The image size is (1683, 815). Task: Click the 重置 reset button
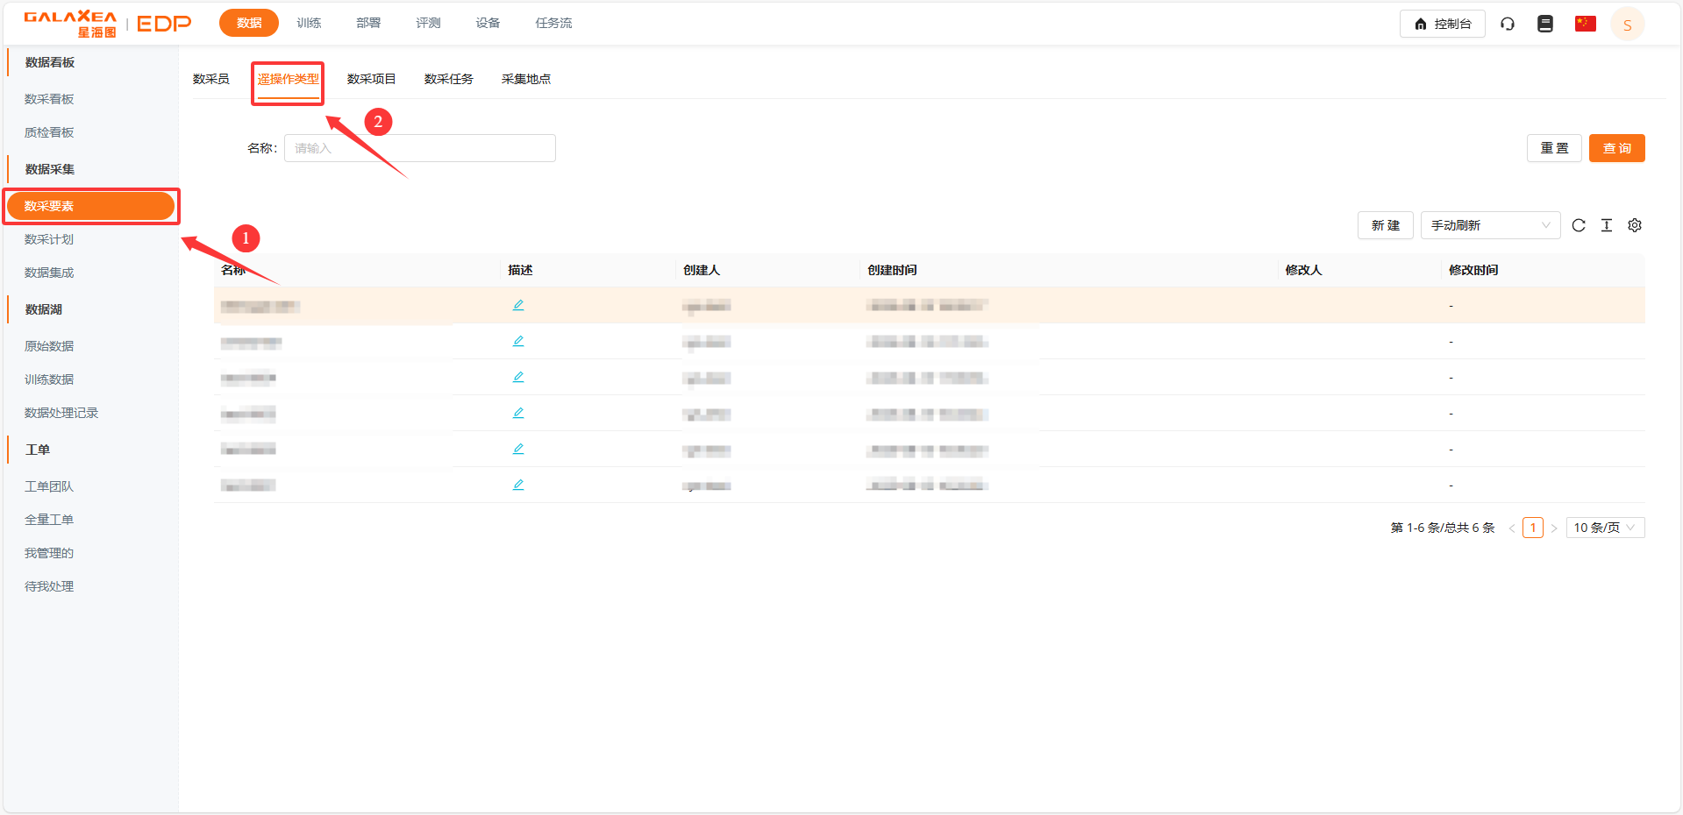[1554, 148]
